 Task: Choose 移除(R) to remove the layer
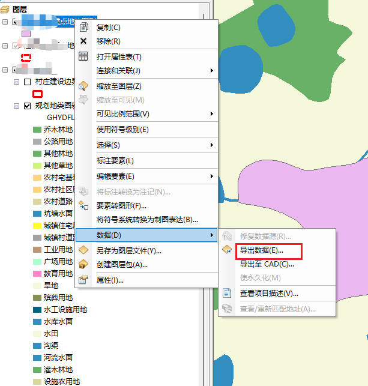coord(109,41)
